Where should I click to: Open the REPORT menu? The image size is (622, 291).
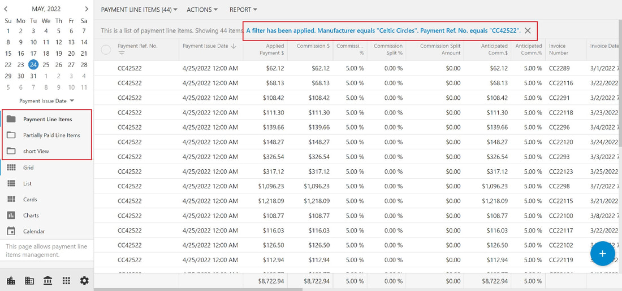(x=243, y=10)
